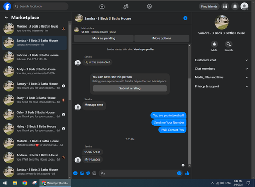Open Andy's conversation
This screenshot has height=187, width=255.
click(x=34, y=71)
